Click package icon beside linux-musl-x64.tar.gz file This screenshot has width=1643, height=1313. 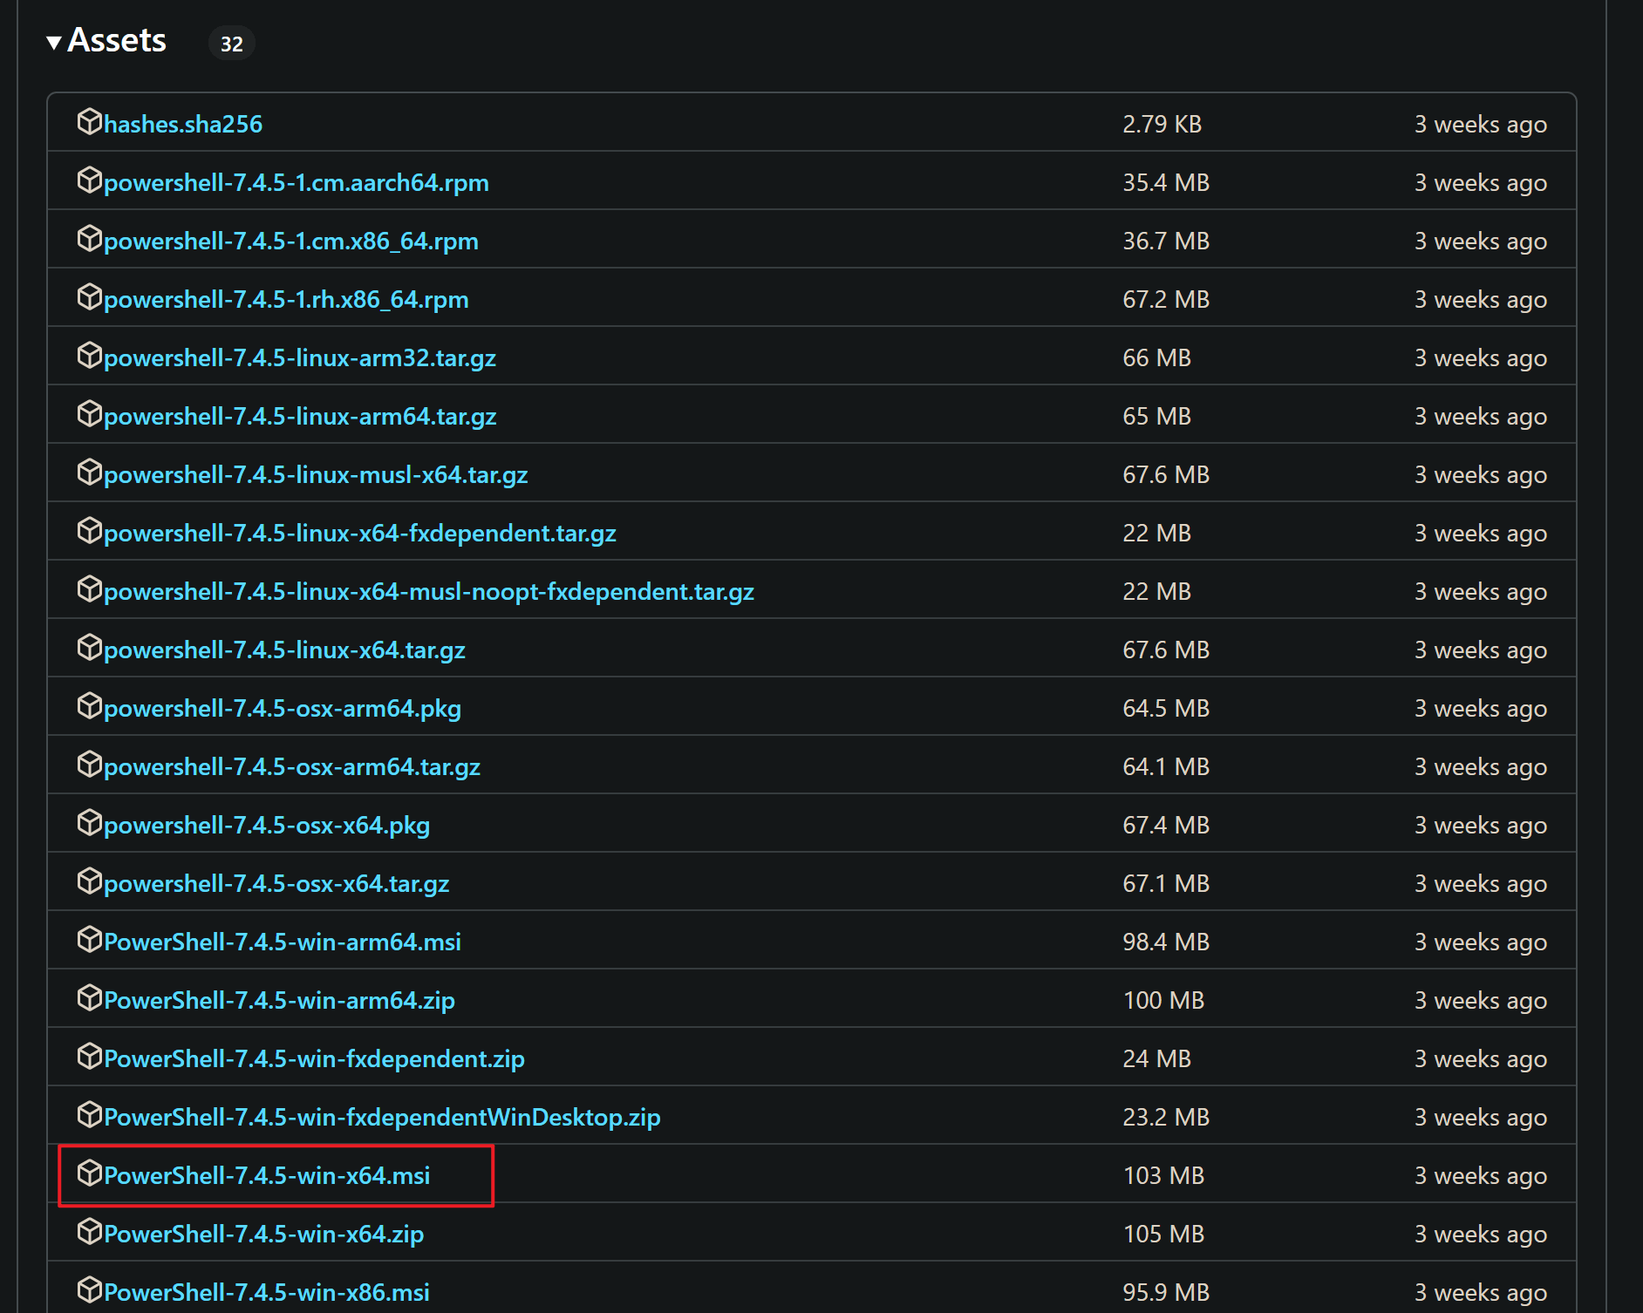(x=89, y=472)
